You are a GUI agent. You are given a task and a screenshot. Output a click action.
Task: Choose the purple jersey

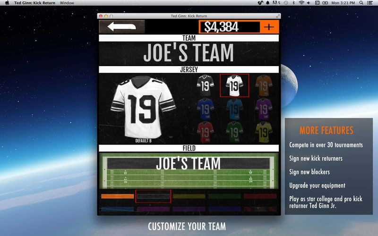coord(264,109)
